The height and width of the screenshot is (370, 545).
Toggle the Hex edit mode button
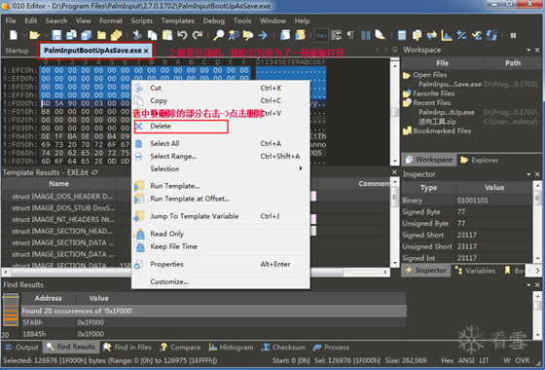pyautogui.click(x=321, y=35)
